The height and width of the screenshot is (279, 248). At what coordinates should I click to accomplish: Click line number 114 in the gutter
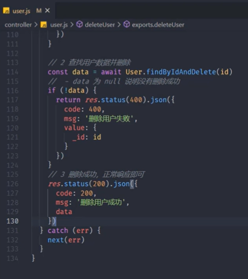12,72
